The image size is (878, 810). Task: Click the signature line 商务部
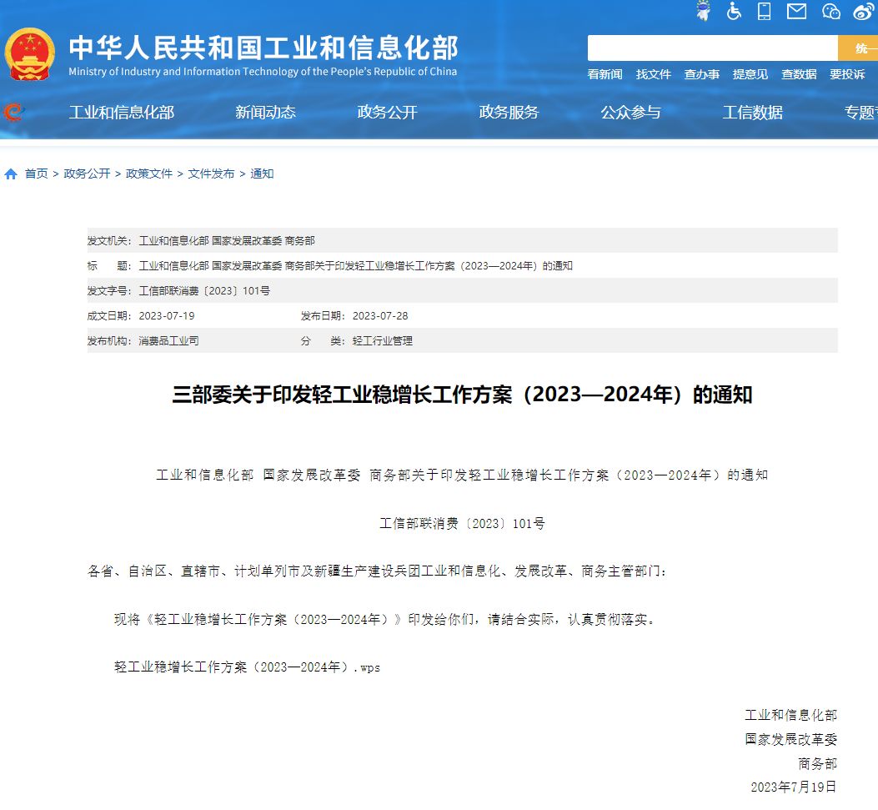817,763
